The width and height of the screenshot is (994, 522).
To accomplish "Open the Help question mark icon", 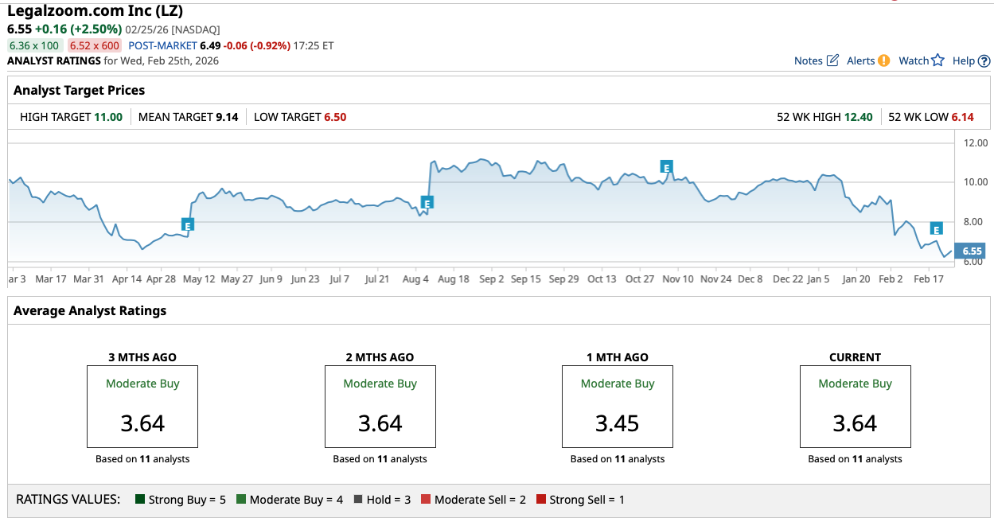I will pos(984,60).
